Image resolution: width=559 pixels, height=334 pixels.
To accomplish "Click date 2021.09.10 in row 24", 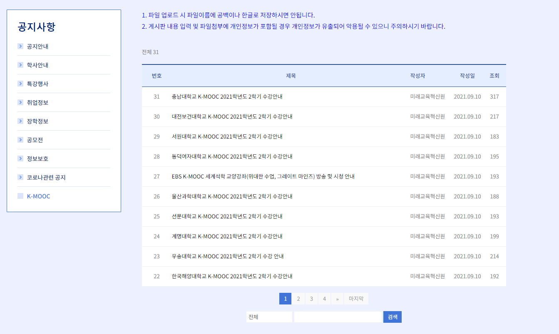I will pyautogui.click(x=467, y=236).
